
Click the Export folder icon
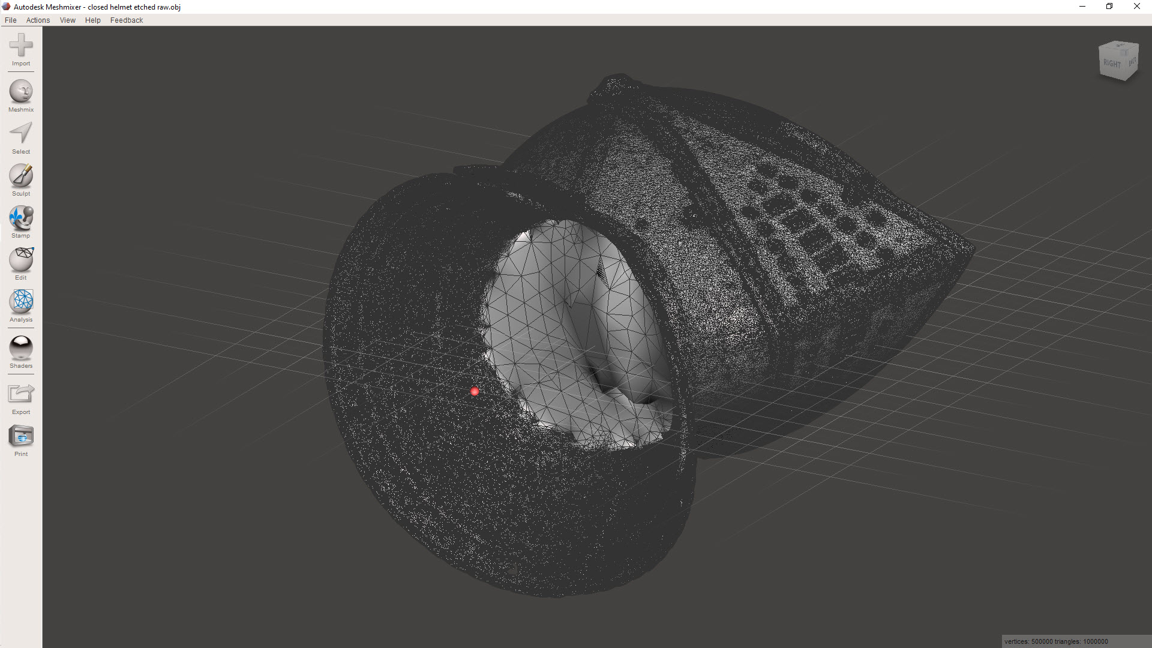pos(21,394)
